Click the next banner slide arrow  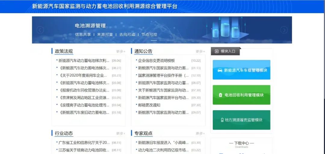[x=284, y=30]
